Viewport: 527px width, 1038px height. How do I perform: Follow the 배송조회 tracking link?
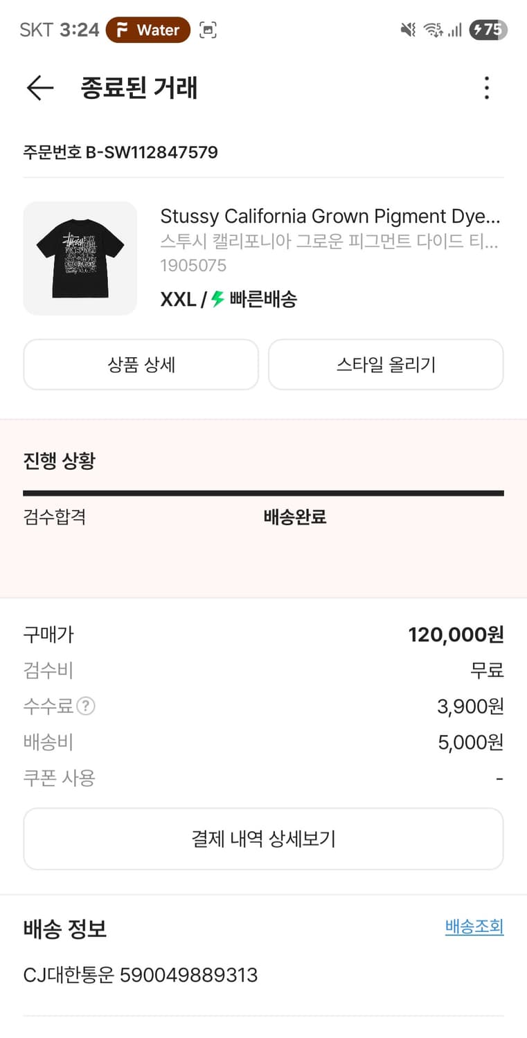pyautogui.click(x=474, y=927)
